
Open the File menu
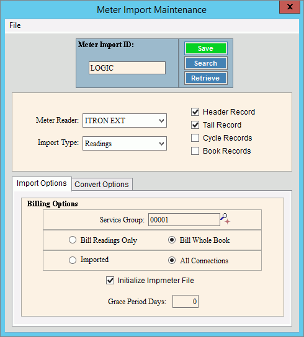coord(15,25)
